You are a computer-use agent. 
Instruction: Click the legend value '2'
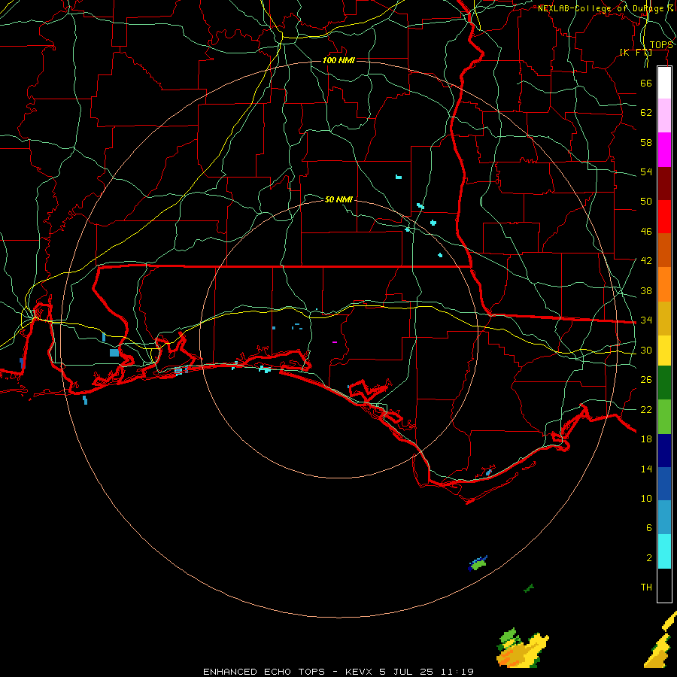(648, 558)
